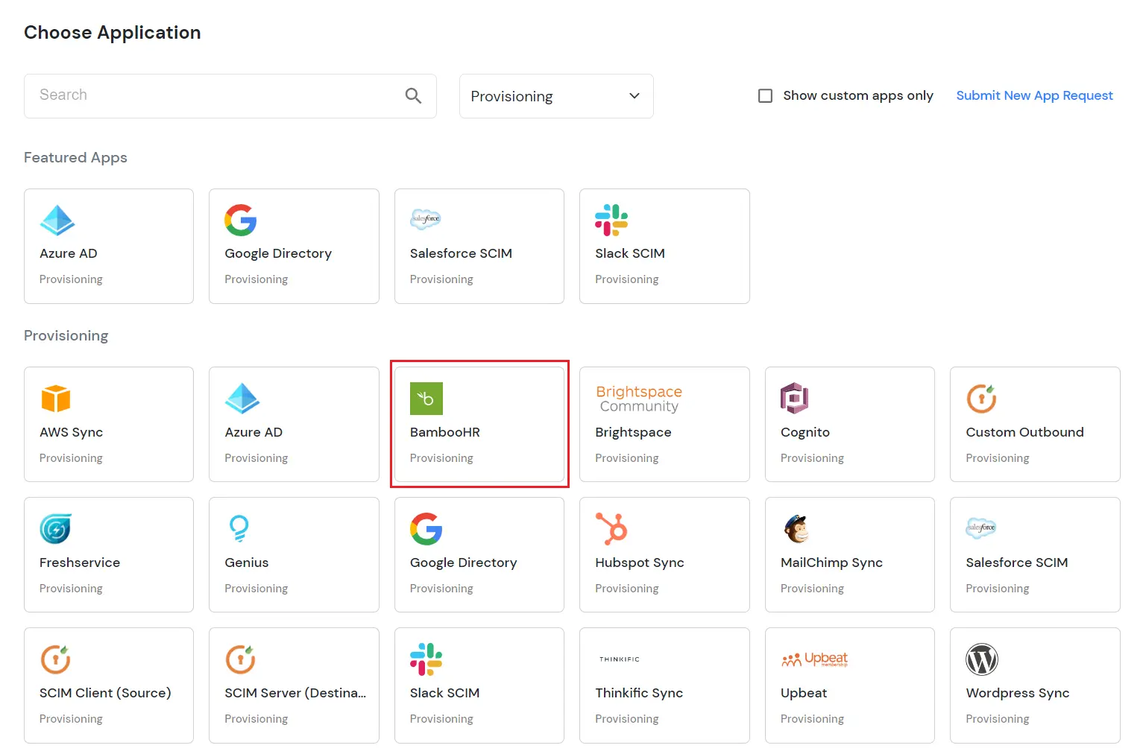This screenshot has width=1146, height=754.
Task: Click the Genius lightbulb icon
Action: pos(239,529)
